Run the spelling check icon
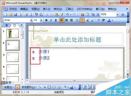 [36, 14]
